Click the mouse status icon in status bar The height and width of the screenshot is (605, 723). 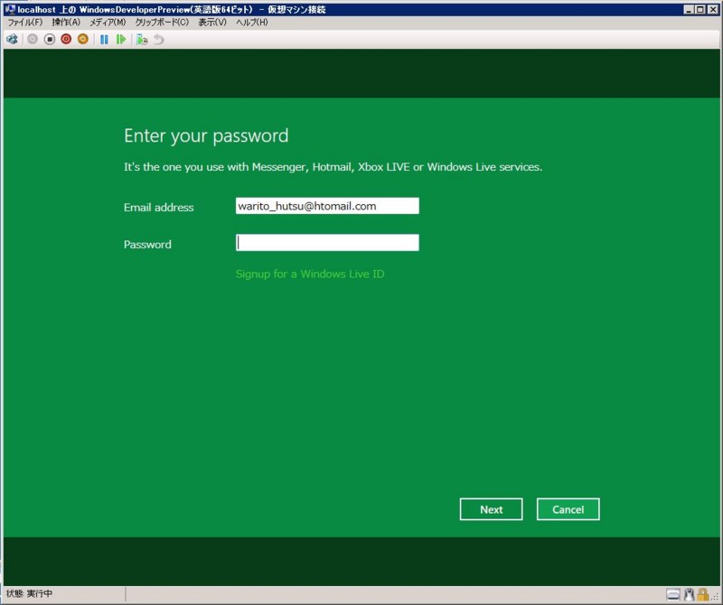pyautogui.click(x=689, y=594)
